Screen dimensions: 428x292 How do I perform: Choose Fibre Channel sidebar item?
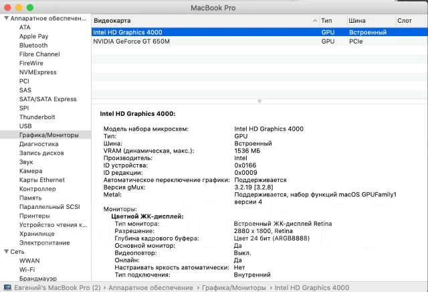point(39,54)
